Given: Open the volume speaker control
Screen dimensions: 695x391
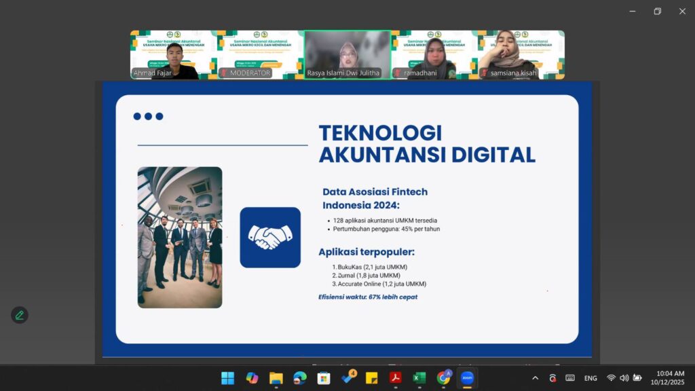Looking at the screenshot, I should click(x=624, y=378).
